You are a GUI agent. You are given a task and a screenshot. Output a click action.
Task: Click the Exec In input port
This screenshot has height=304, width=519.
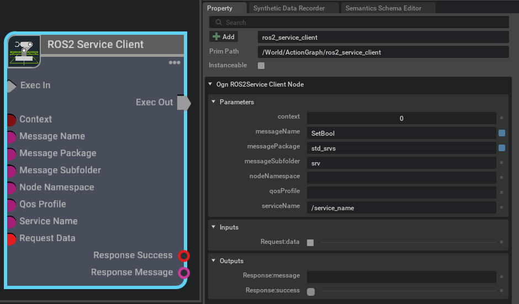tap(11, 86)
